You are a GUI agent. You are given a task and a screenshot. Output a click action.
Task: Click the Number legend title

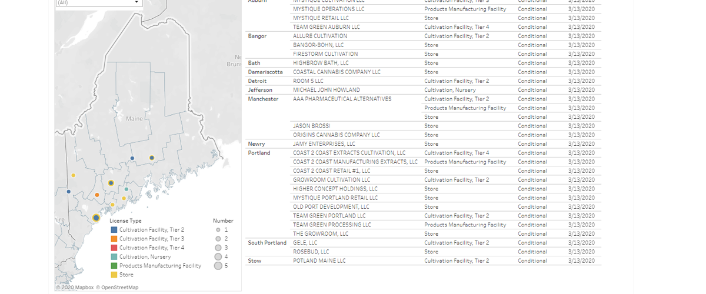tap(223, 220)
